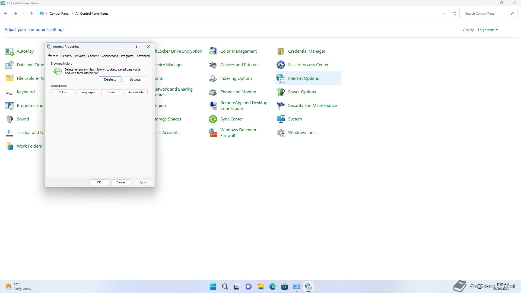This screenshot has width=521, height=293.
Task: Click the Languages appearance button
Action: pyautogui.click(x=88, y=92)
